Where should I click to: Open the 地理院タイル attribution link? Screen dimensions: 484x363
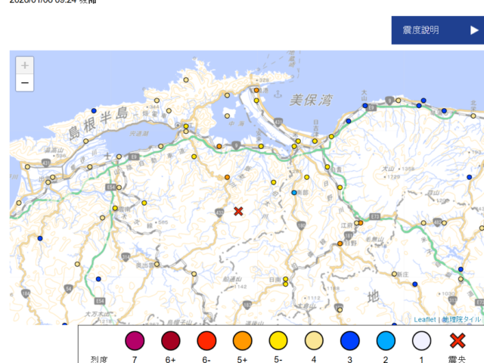[461, 320]
